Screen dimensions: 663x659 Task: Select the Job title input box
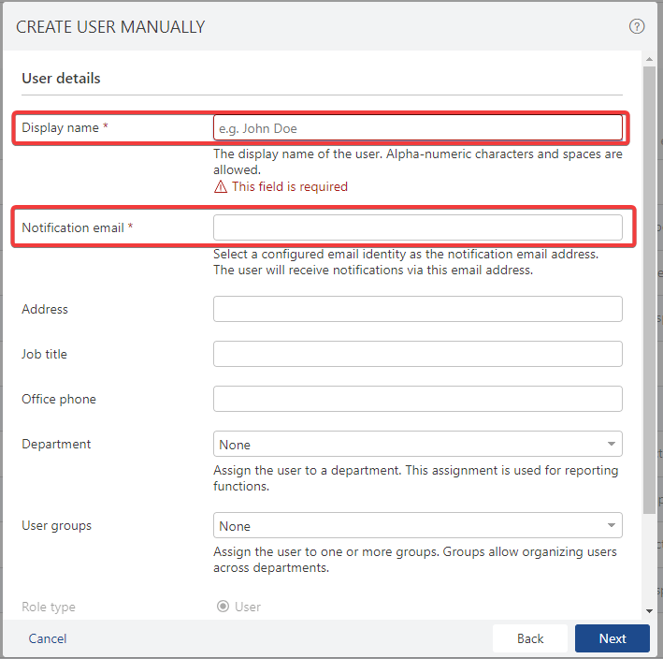[417, 354]
